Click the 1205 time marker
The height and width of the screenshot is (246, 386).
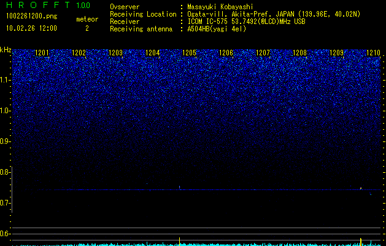point(189,53)
